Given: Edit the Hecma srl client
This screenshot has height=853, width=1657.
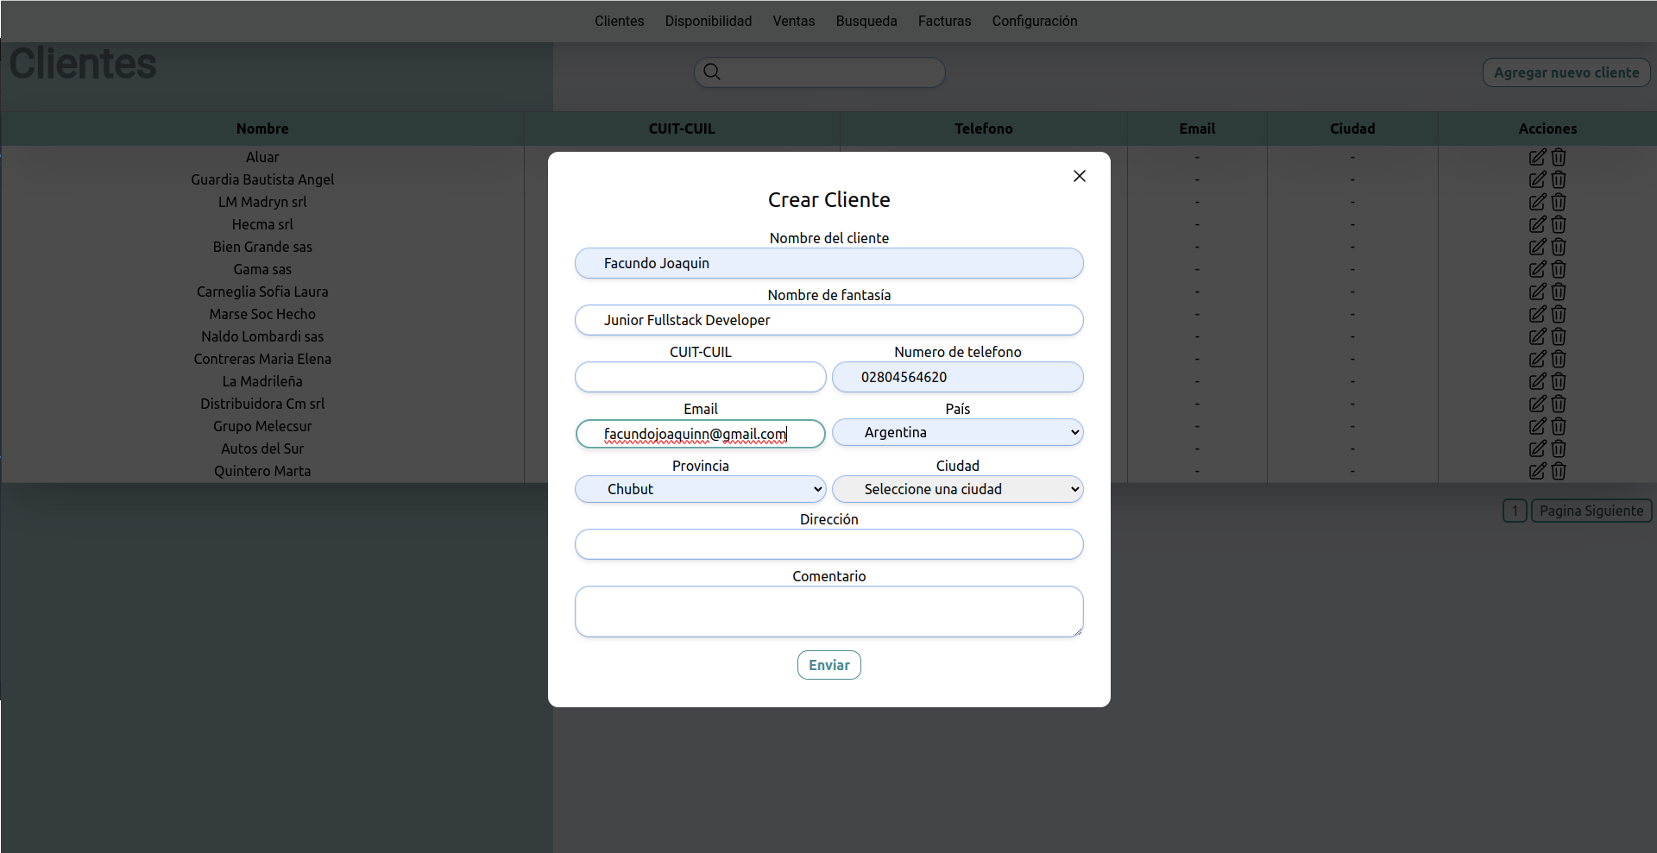Looking at the screenshot, I should pos(1537,224).
